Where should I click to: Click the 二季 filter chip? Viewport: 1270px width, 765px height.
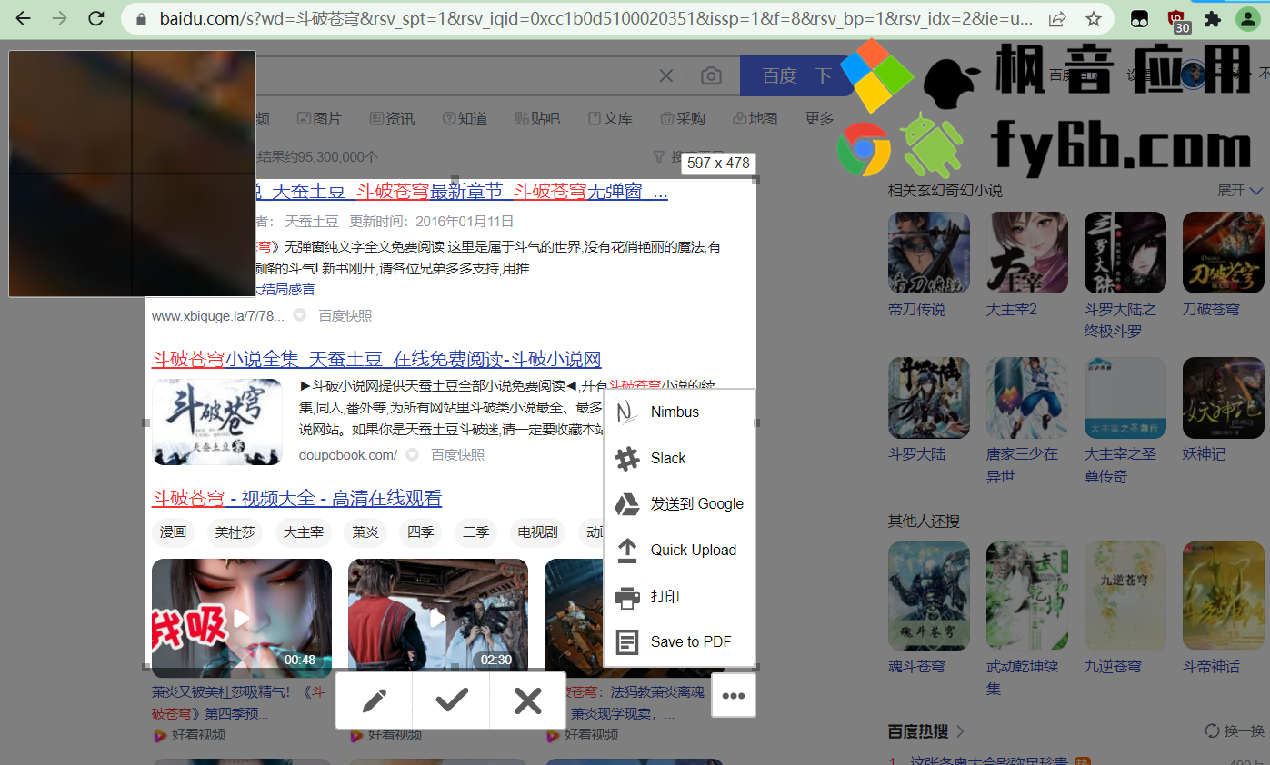click(476, 532)
